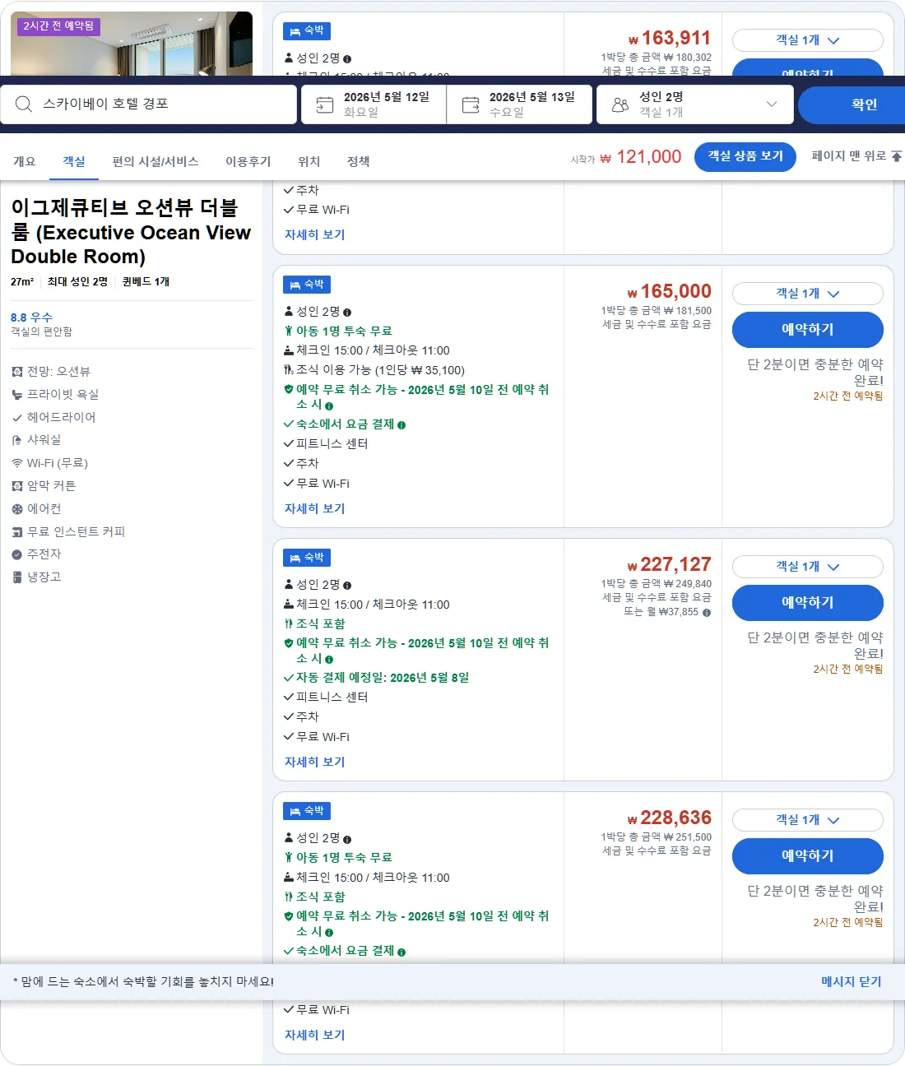
Task: Click the room title 이그제큐티브 오션뷰 더블룸
Action: [x=131, y=232]
